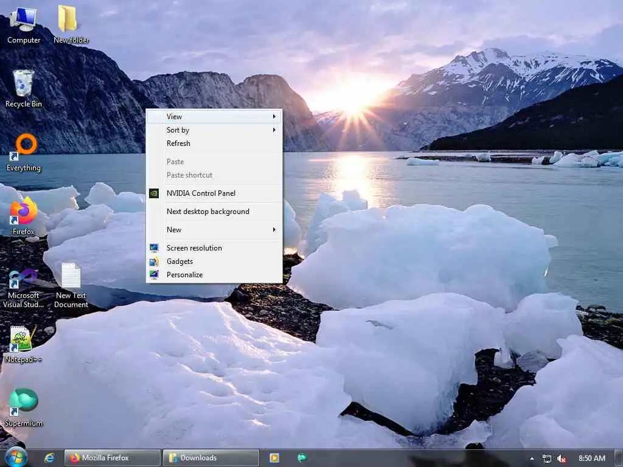Screen dimensions: 623x467
Task: Click the Sort by submenu arrow
Action: [274, 130]
